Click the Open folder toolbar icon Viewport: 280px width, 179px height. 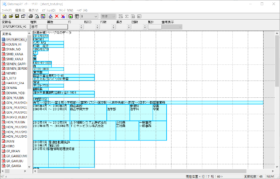10,16
